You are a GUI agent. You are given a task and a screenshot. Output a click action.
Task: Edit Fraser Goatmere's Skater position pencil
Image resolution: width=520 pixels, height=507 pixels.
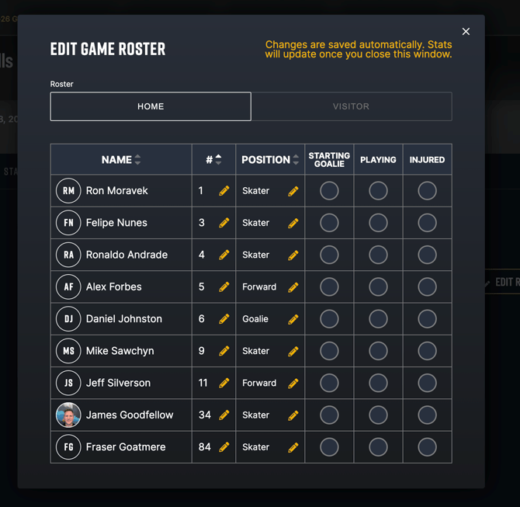[293, 448]
